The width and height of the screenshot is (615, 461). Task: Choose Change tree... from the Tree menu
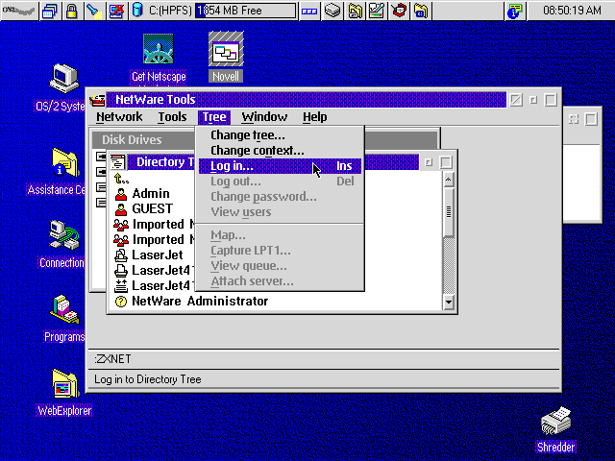[x=280, y=135]
